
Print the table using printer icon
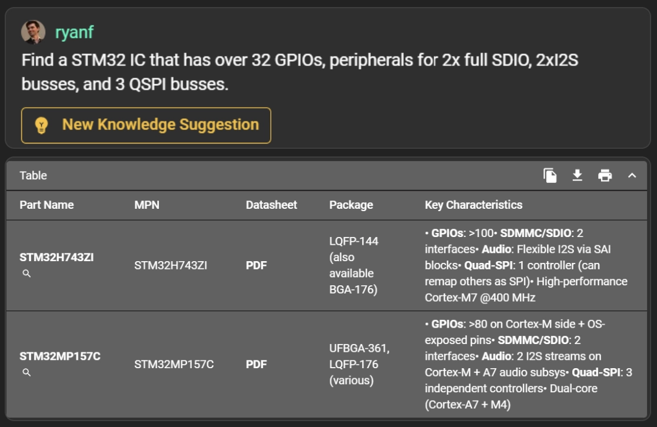(605, 175)
